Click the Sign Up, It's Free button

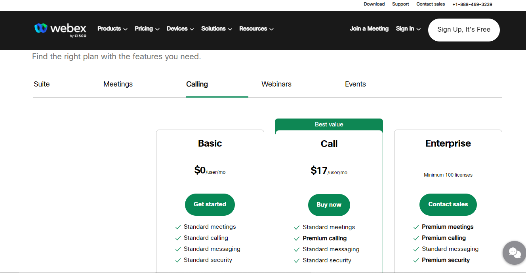click(x=464, y=30)
